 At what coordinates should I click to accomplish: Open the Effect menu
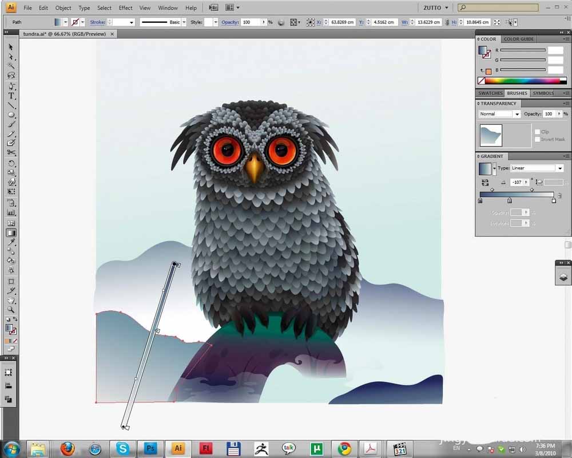[x=125, y=7]
